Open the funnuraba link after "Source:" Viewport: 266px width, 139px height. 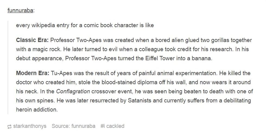click(x=83, y=126)
